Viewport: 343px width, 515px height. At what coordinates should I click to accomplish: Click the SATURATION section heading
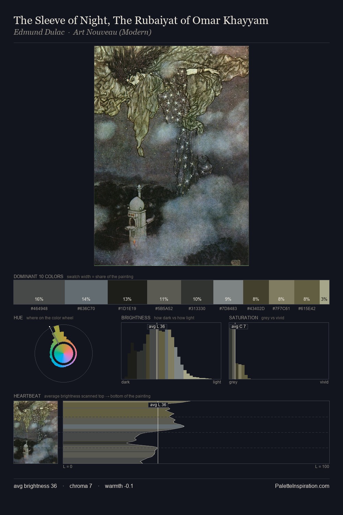244,318
